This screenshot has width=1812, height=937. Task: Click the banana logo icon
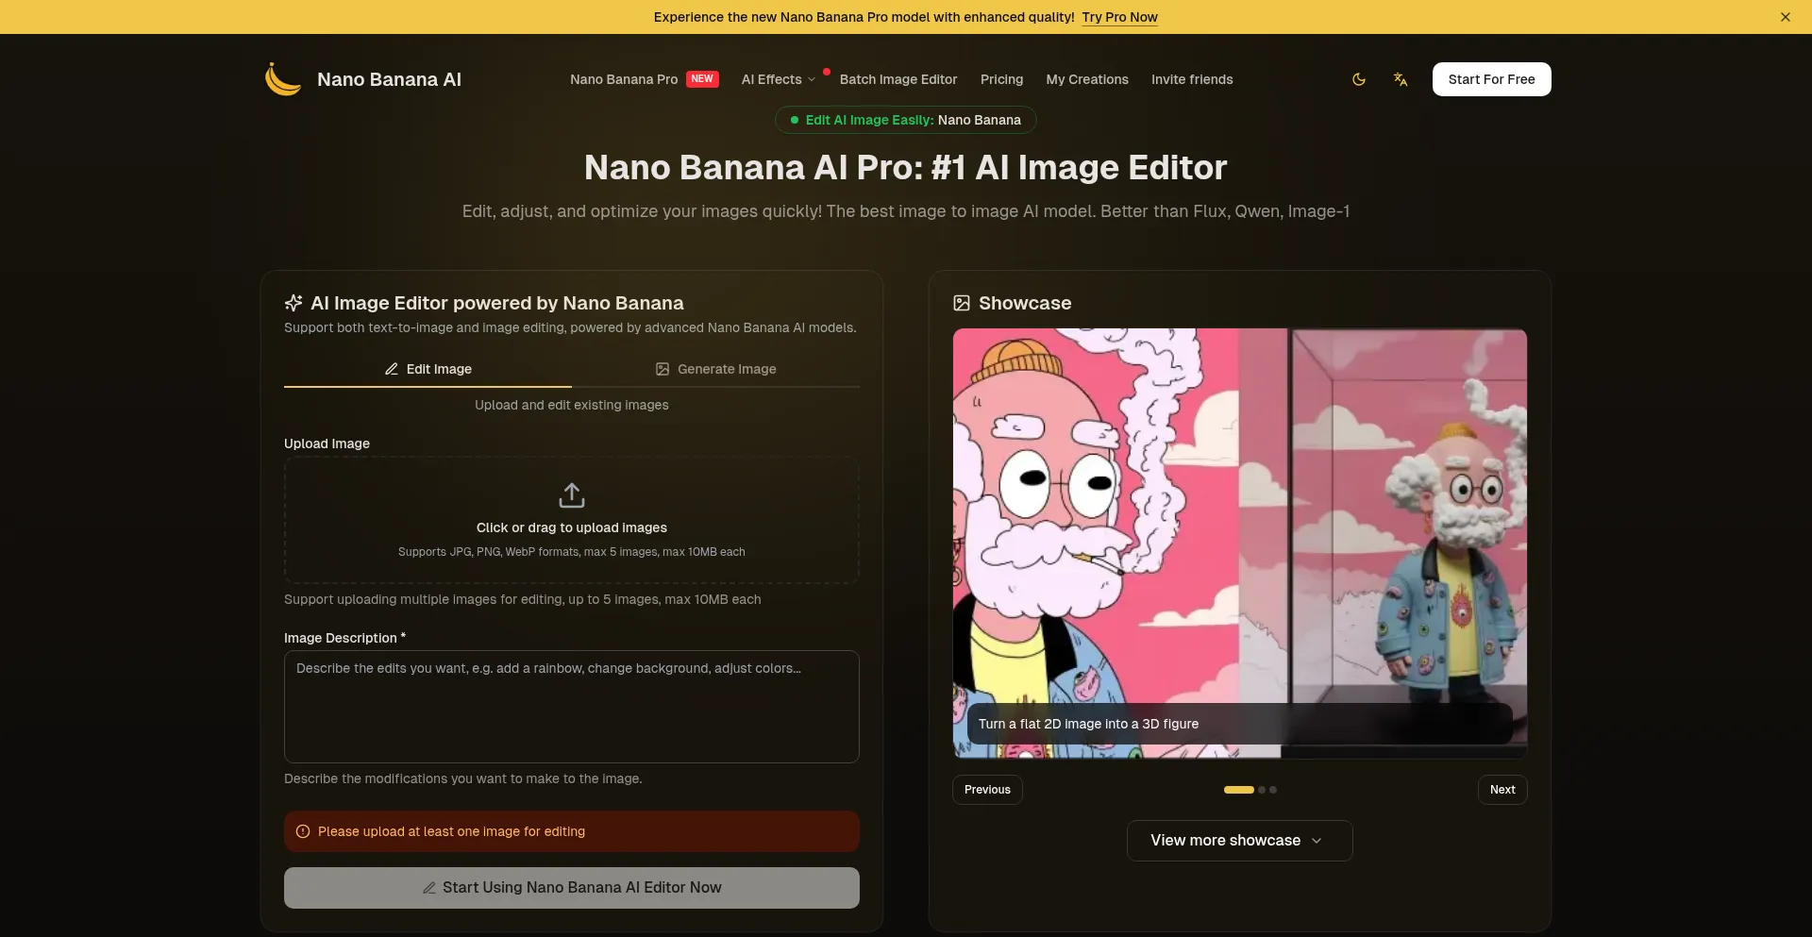[x=282, y=79]
